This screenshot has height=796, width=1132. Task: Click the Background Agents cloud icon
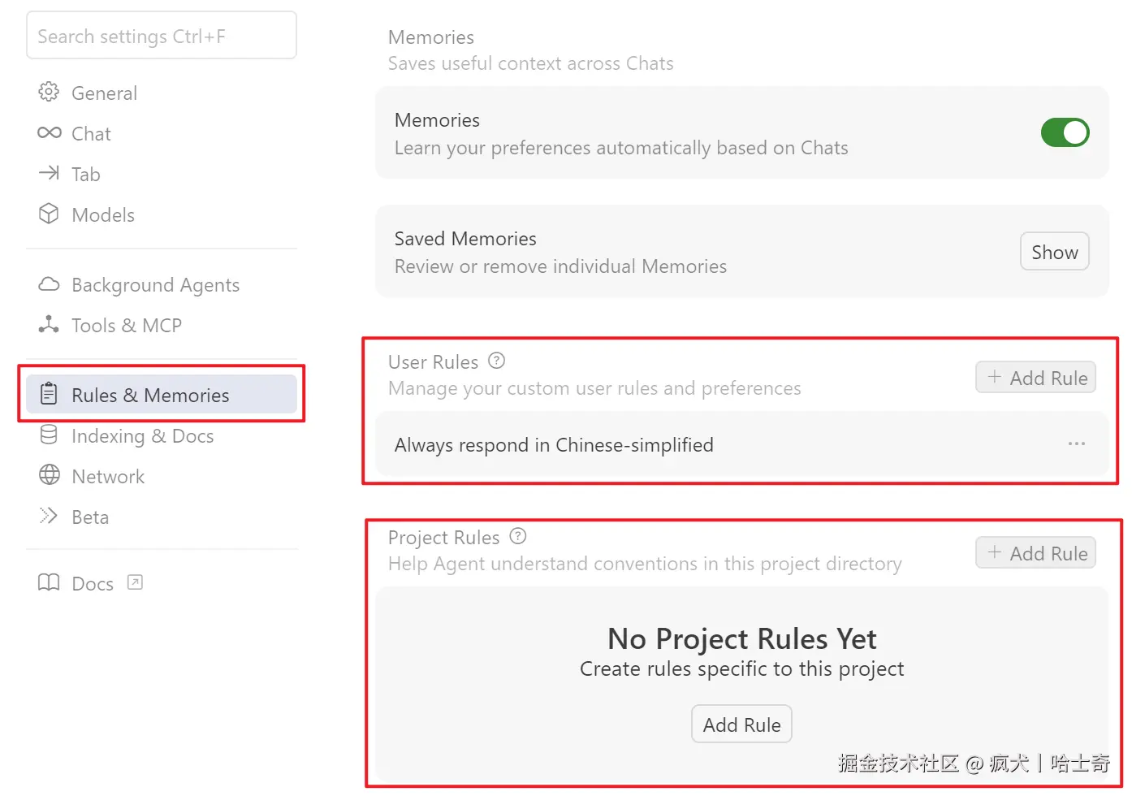pyautogui.click(x=49, y=284)
